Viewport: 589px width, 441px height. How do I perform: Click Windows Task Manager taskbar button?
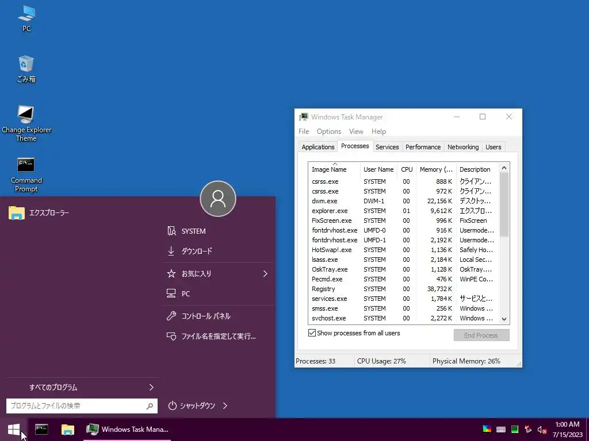(128, 429)
